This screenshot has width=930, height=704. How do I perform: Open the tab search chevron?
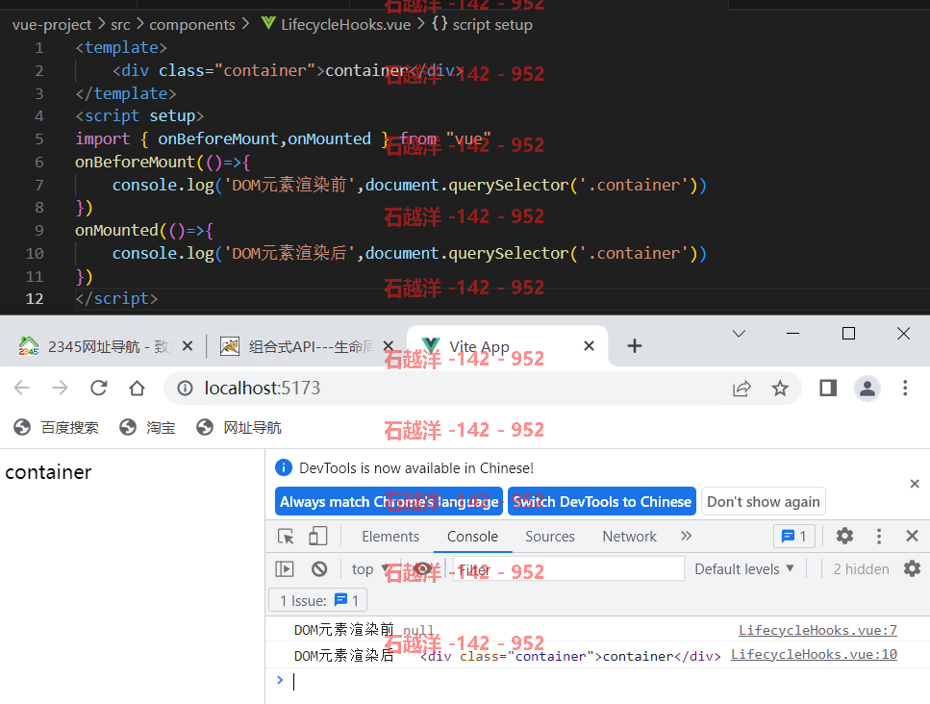pos(739,334)
